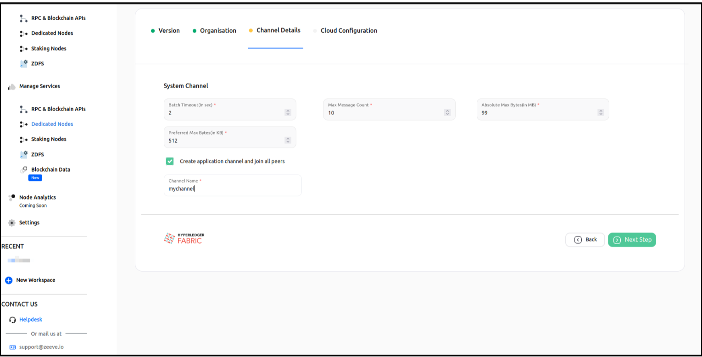The image size is (702, 357).
Task: Adjust the Preferred Max Bytes stepper arrows
Action: click(x=288, y=140)
